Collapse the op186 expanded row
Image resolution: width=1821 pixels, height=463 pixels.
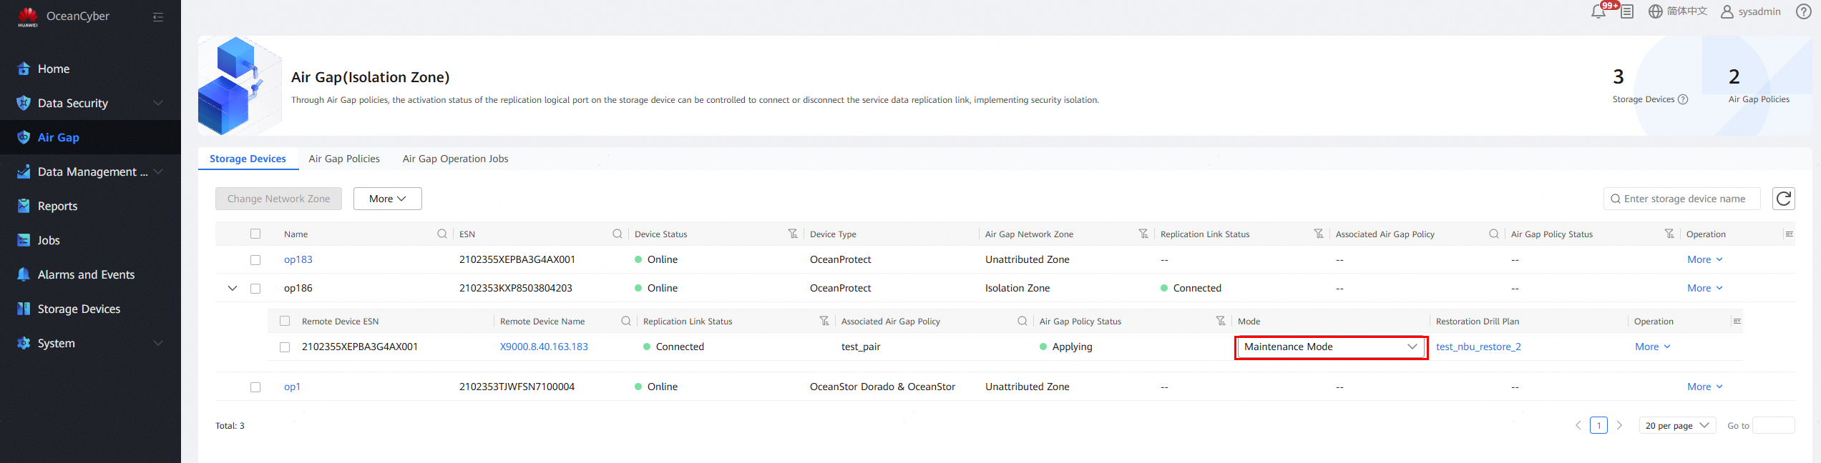233,288
